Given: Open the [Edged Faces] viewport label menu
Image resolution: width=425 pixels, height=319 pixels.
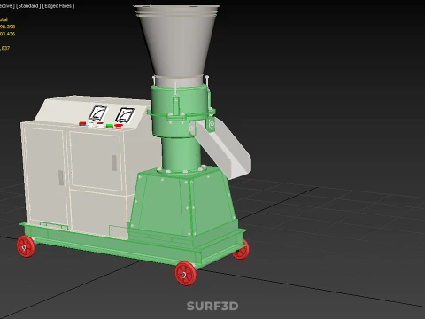Looking at the screenshot, I should coord(58,6).
